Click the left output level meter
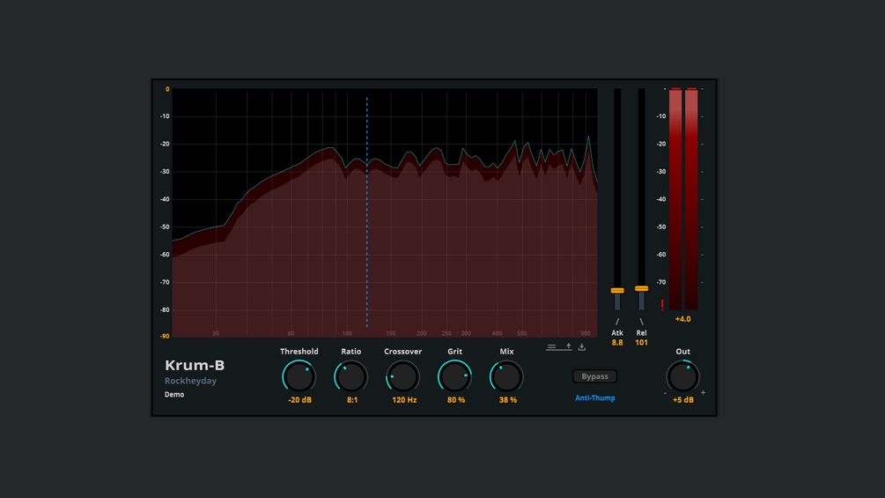885x498 pixels. [675, 198]
